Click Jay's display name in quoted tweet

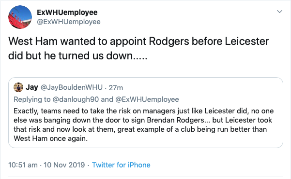pos(32,87)
